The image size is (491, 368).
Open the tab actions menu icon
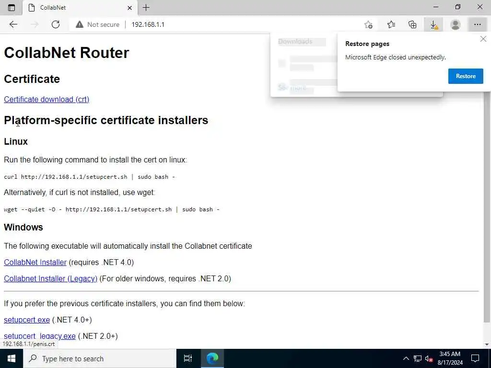pos(12,8)
